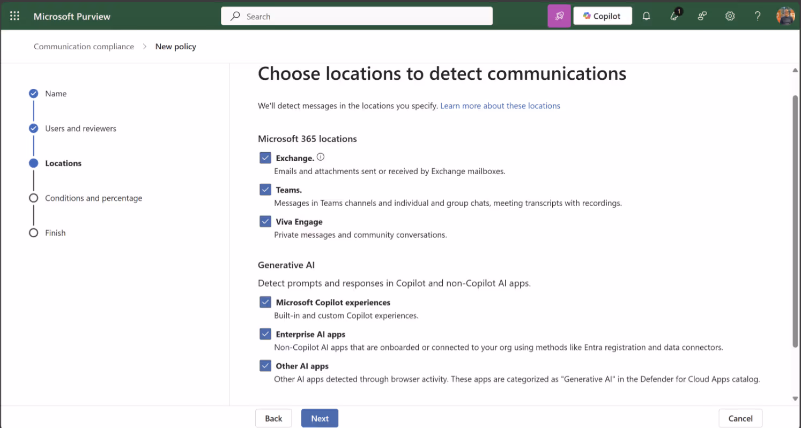Open the What's new icon with badge

(x=675, y=16)
